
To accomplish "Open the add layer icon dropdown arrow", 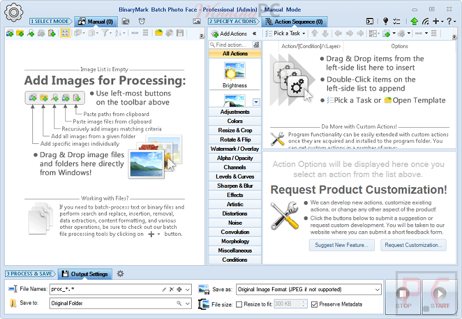I will tap(394, 34).
